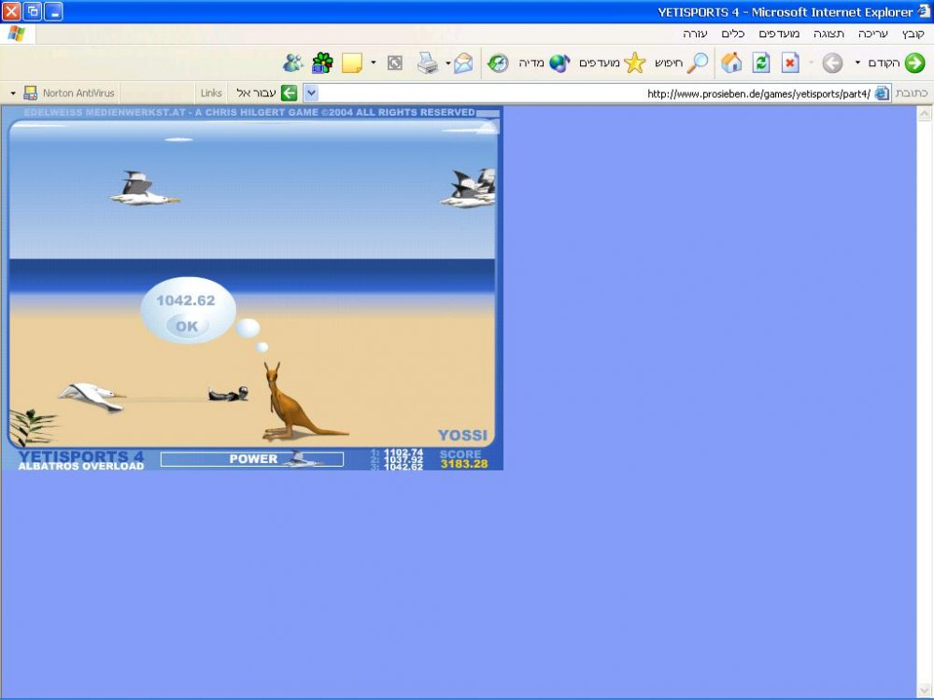The height and width of the screenshot is (700, 934).
Task: Click the vertical scrollbar up arrow
Action: click(925, 113)
